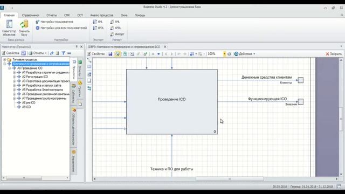Open the Навигатор объектов button in ribbon

pos(9,28)
